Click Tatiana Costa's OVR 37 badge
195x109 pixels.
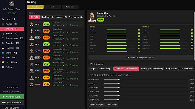[x=46, y=31]
